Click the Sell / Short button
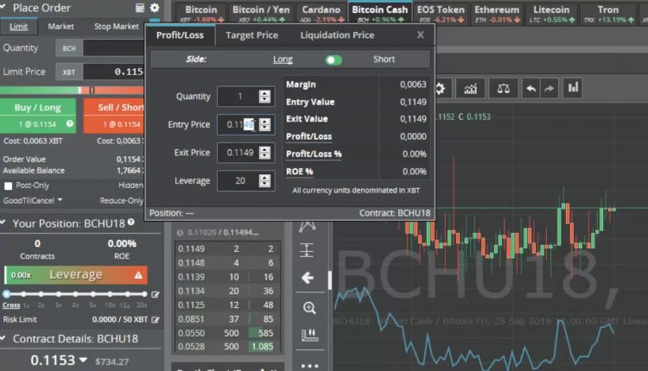648x371 pixels. tap(114, 116)
